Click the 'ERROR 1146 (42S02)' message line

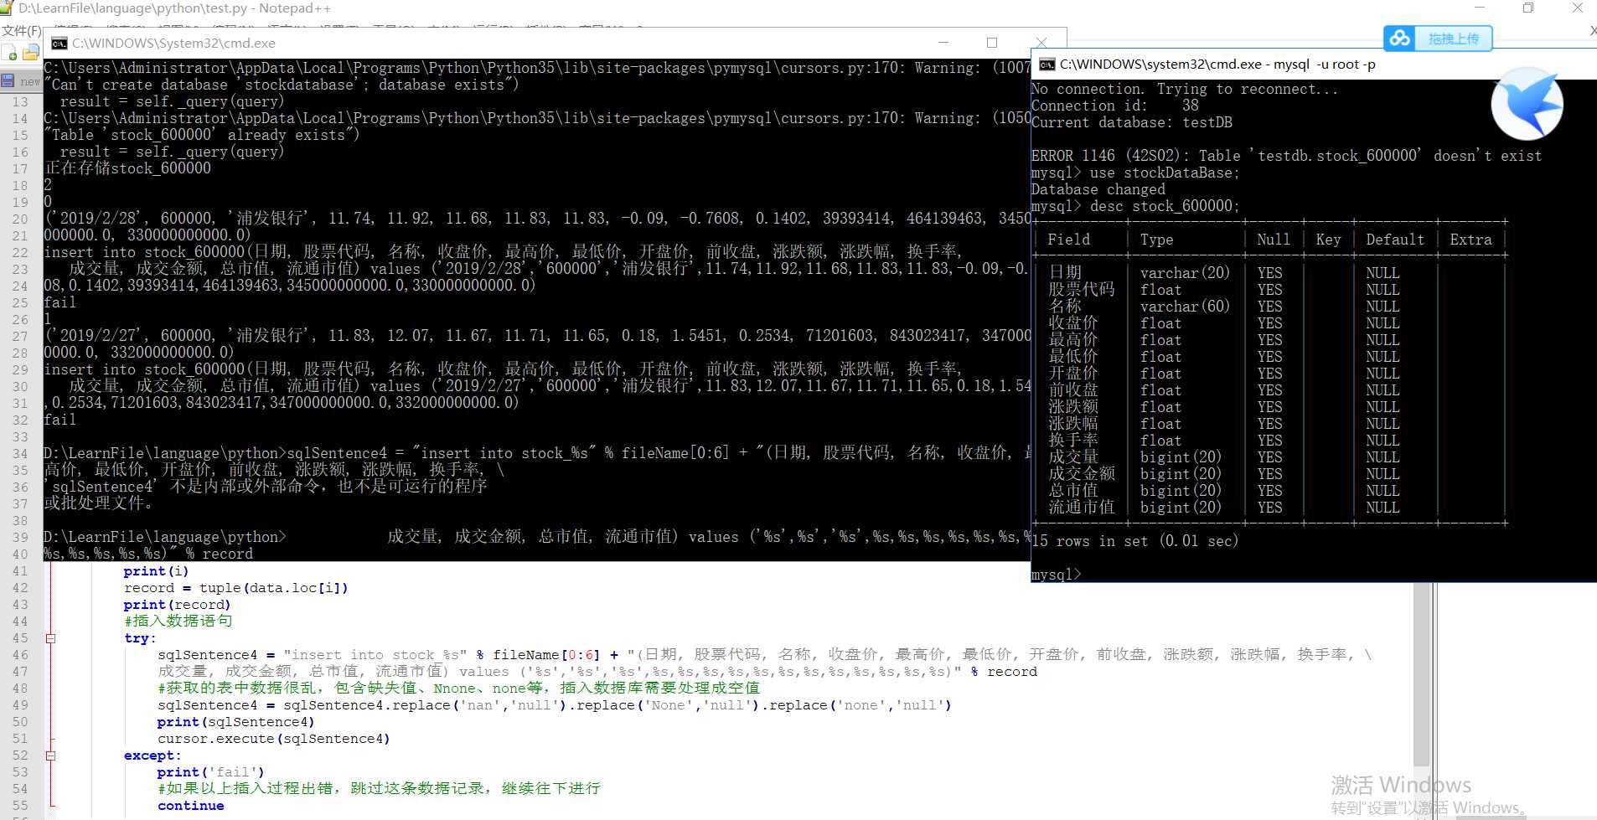(1286, 156)
